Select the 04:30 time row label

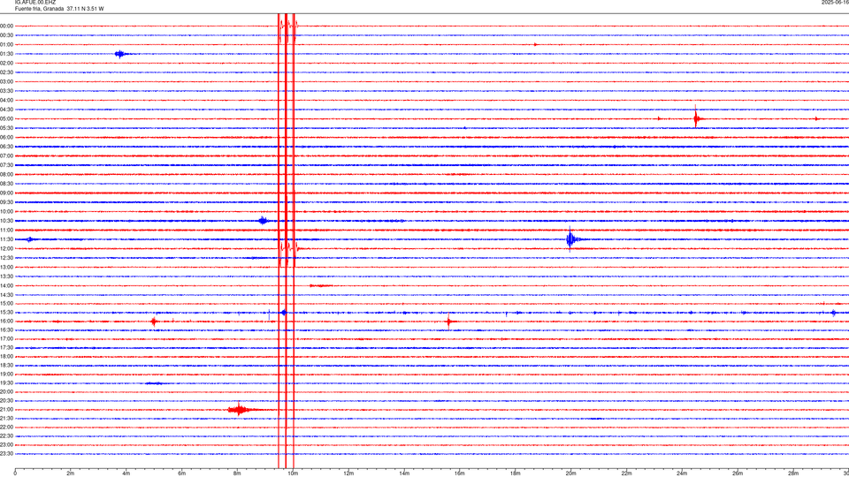[6, 110]
